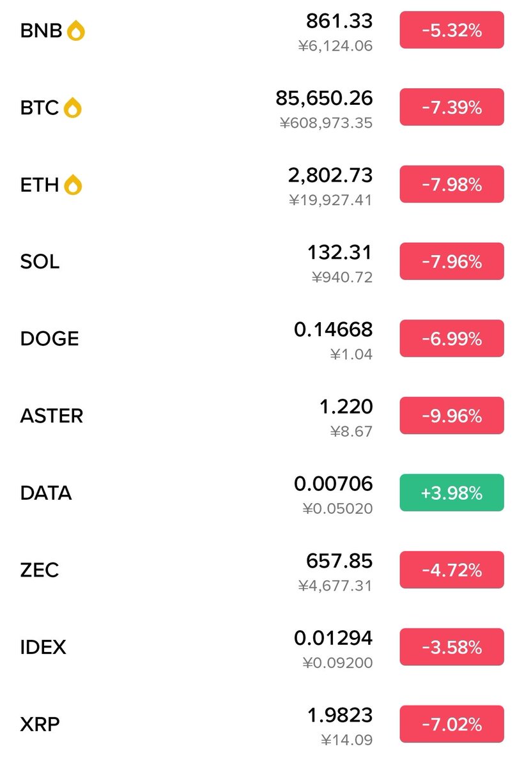
Task: Tap the DOGE -6.99% change badge
Action: [x=452, y=339]
